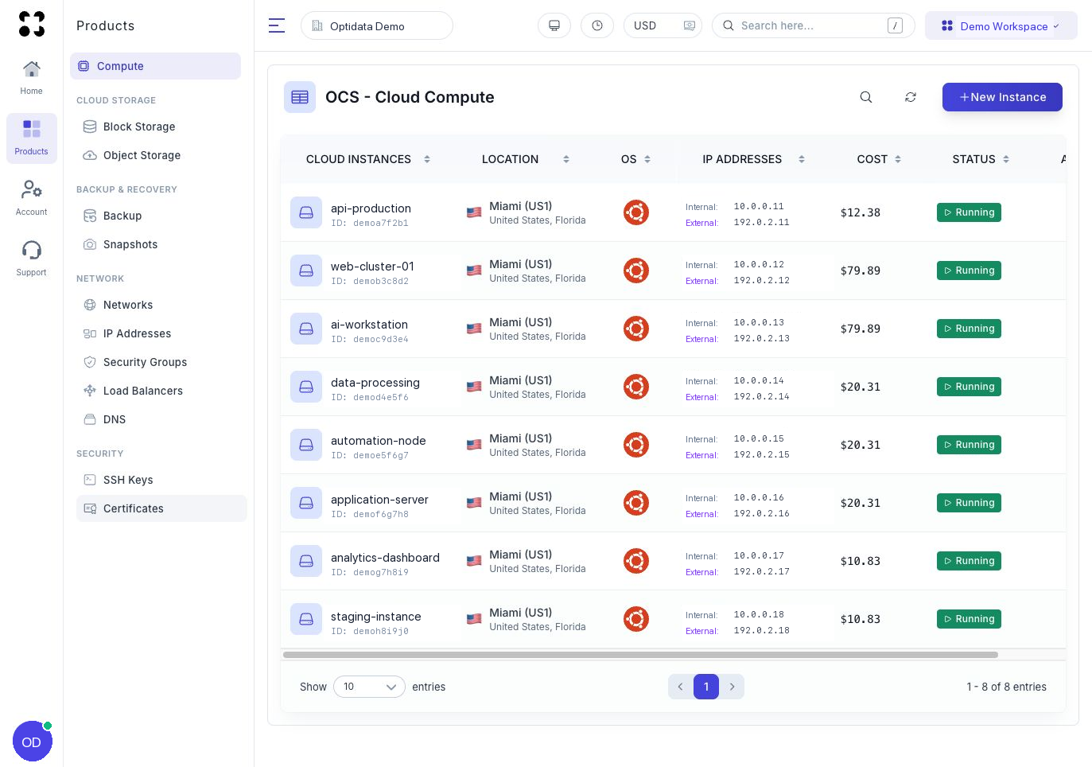
Task: Open the entries per page dropdown
Action: coord(369,687)
